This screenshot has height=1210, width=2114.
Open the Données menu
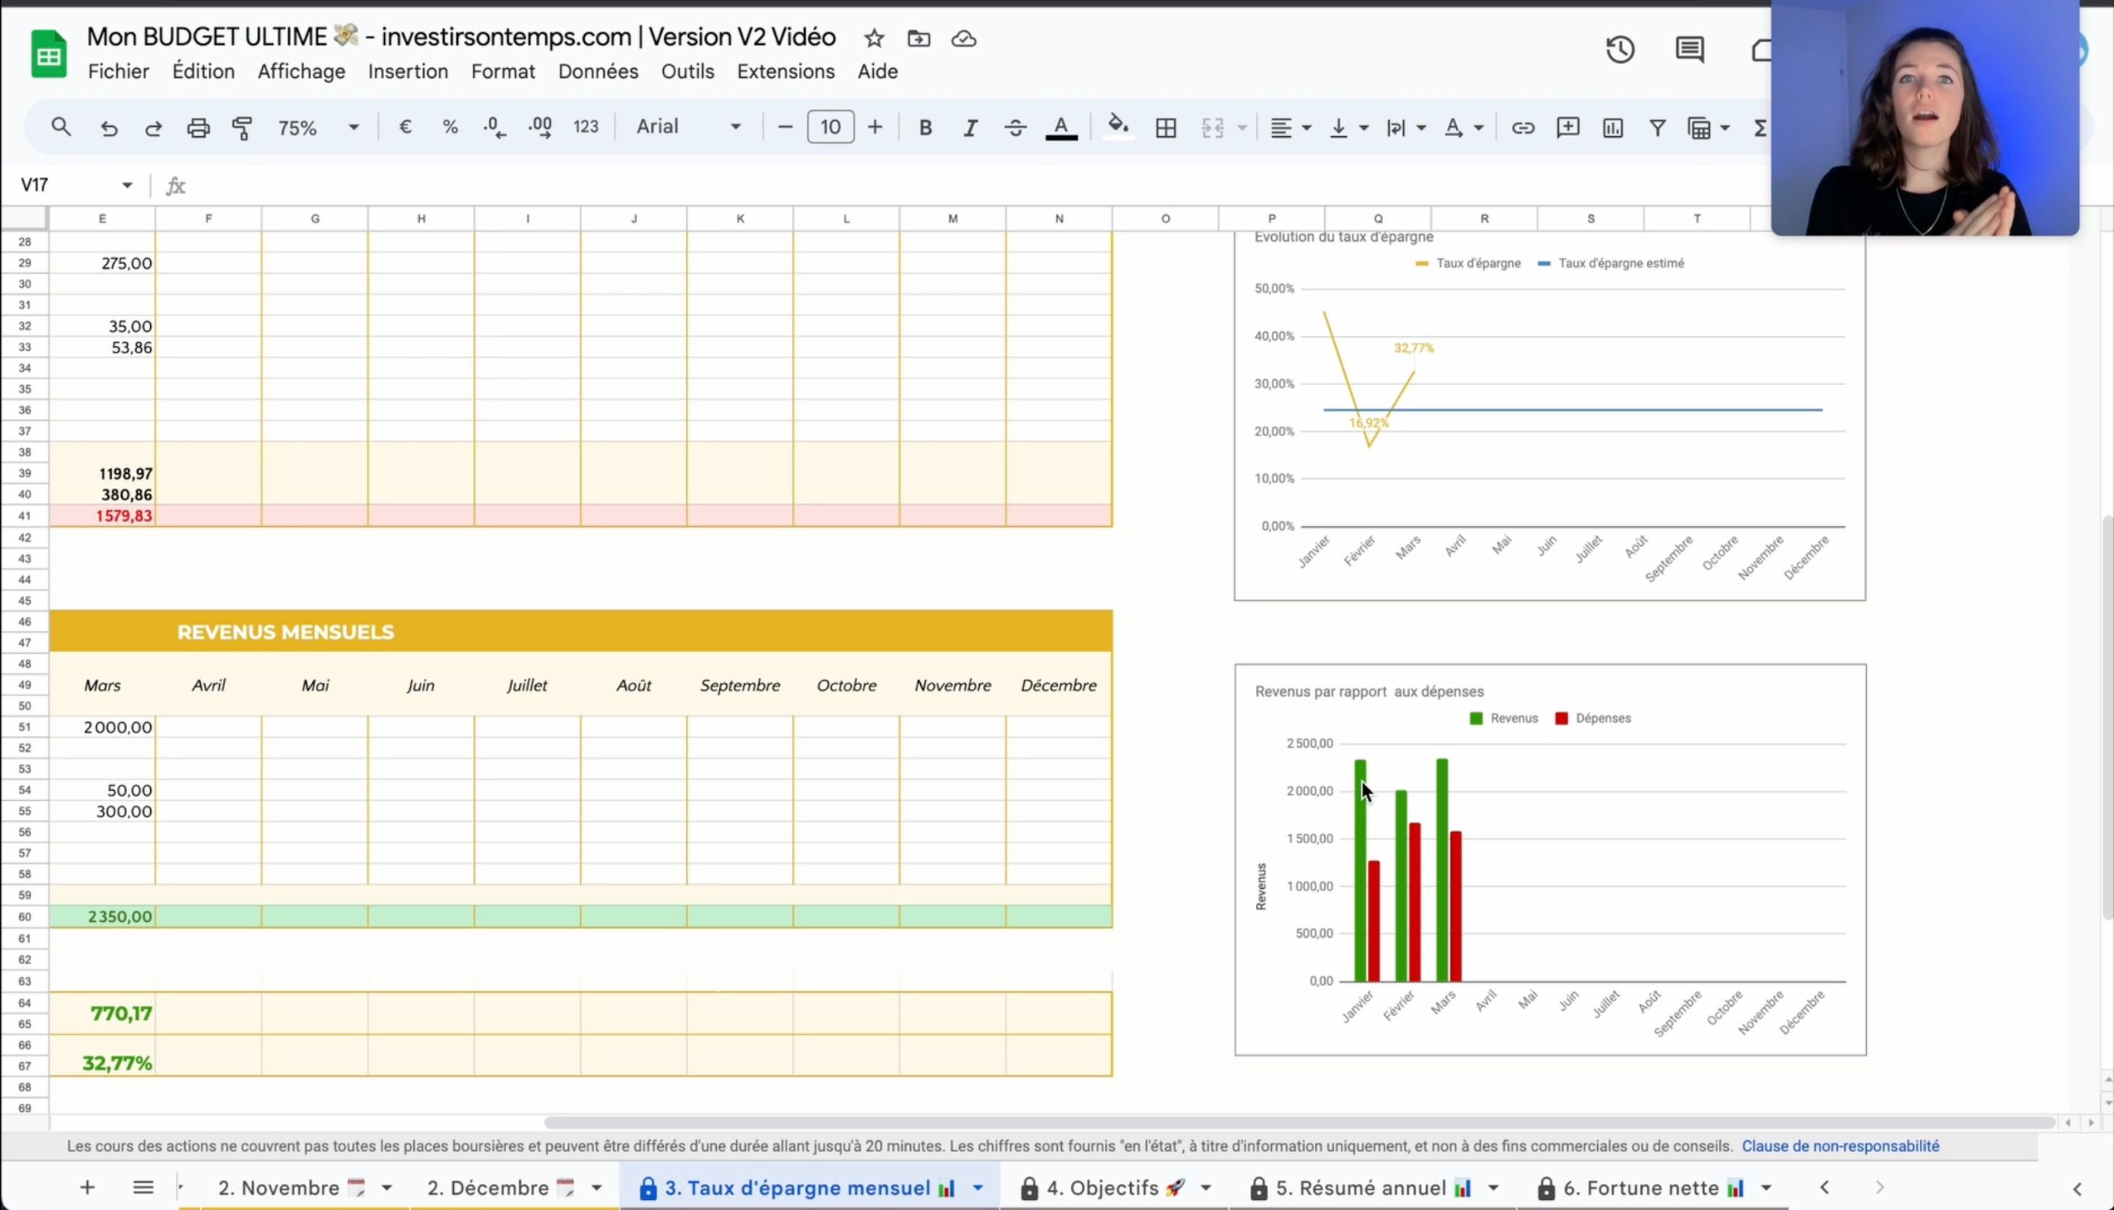[x=597, y=71]
